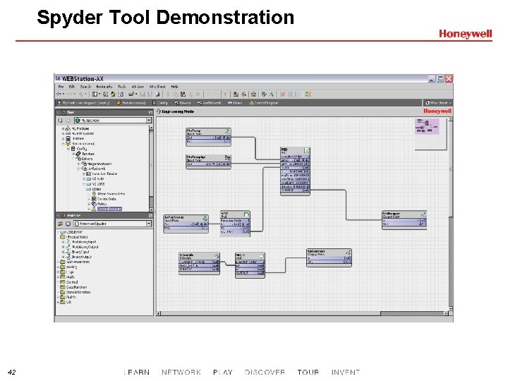508x381 pixels.
Task: Click the wire sheet overview thumbnail
Action: (x=427, y=126)
